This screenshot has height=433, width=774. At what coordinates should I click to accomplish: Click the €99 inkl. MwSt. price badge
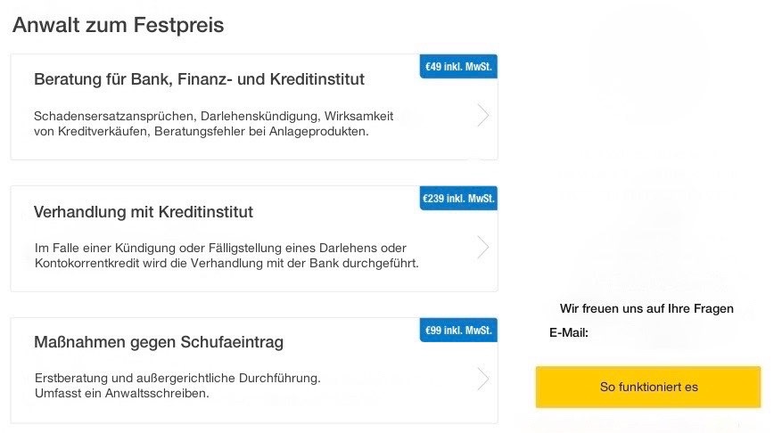pyautogui.click(x=458, y=331)
